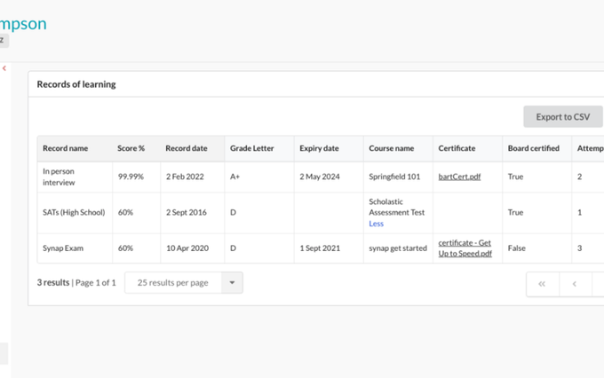Screen dimensions: 604x378
Task: Collapse course name with Less link
Action: tap(376, 224)
